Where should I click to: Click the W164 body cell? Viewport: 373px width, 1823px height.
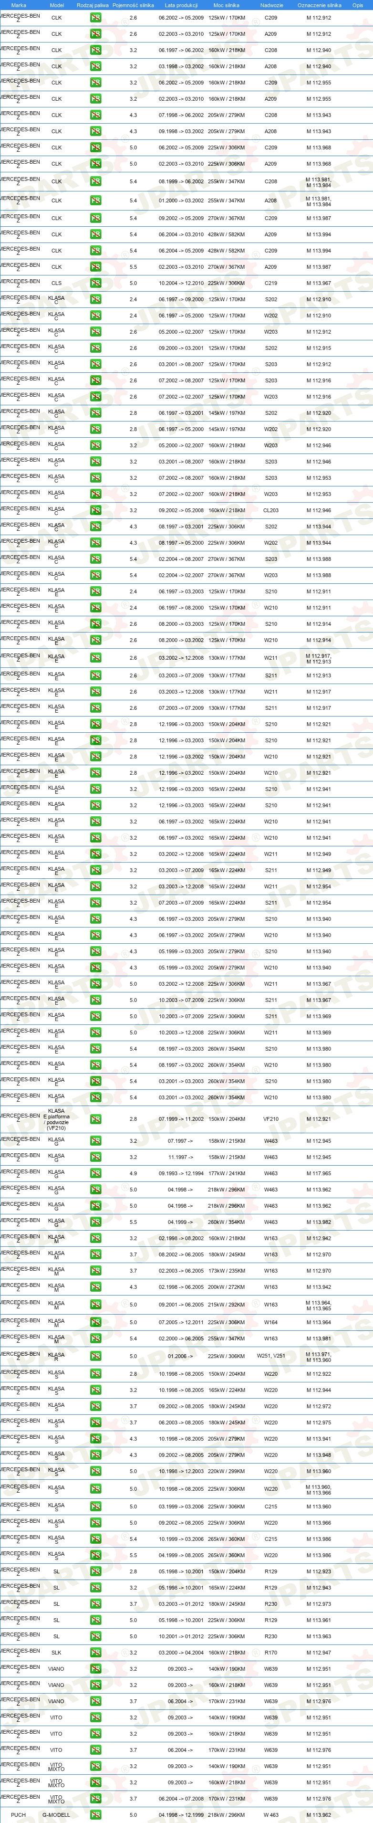point(271,1322)
